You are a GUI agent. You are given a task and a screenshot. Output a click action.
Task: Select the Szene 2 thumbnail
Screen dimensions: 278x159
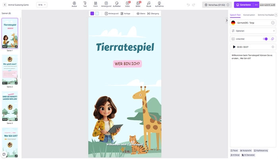pyautogui.click(x=10, y=70)
